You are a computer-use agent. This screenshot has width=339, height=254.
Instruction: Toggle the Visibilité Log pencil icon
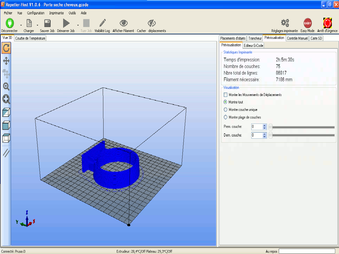click(102, 23)
